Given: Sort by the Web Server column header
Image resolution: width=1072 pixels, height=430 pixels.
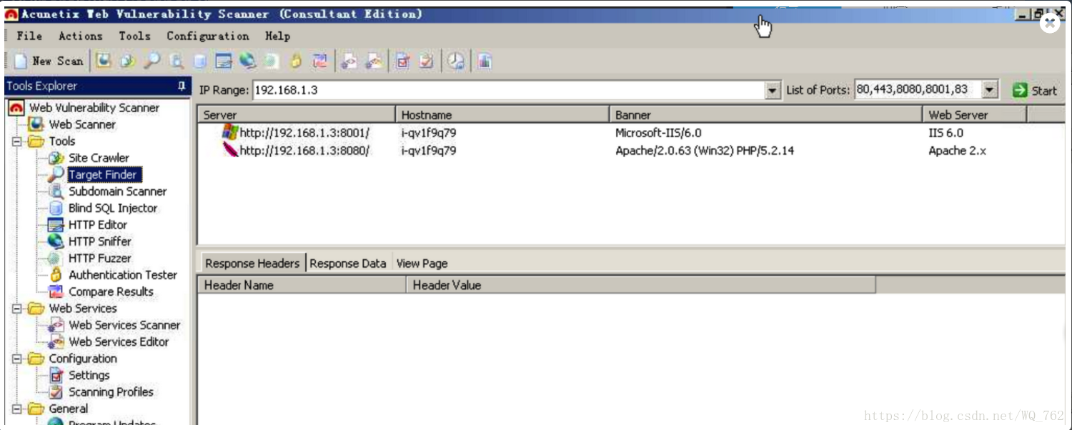Looking at the screenshot, I should click(x=975, y=115).
